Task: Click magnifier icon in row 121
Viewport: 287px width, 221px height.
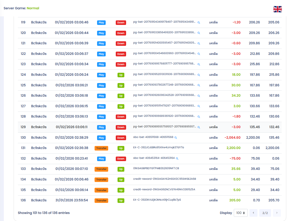Action: pyautogui.click(x=199, y=44)
